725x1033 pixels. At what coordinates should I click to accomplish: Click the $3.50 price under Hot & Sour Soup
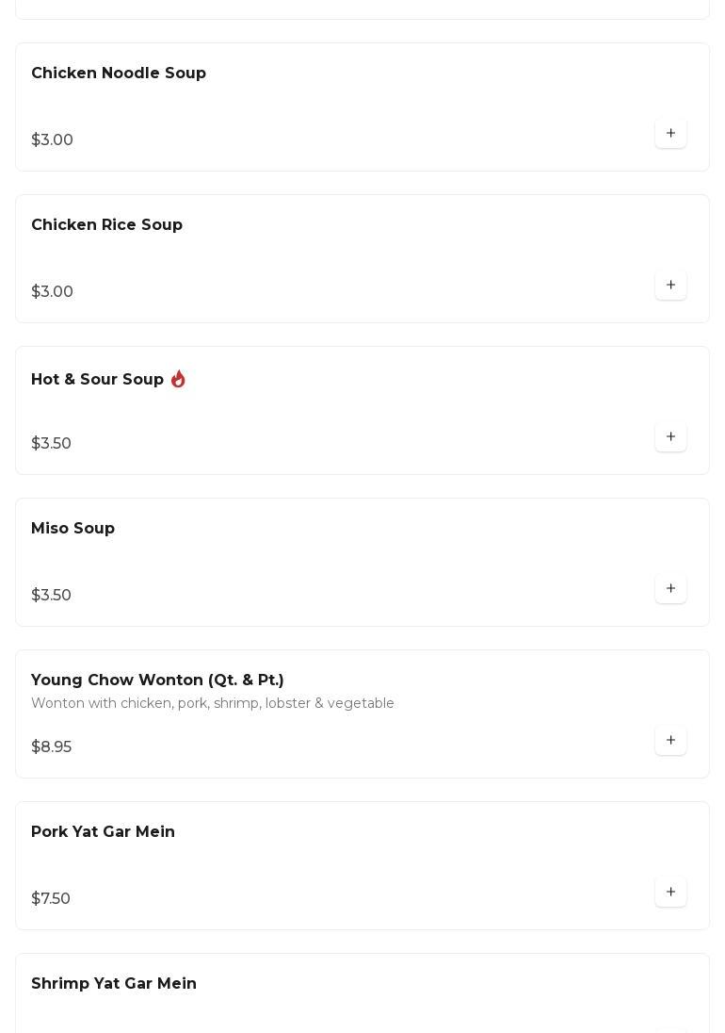point(52,443)
